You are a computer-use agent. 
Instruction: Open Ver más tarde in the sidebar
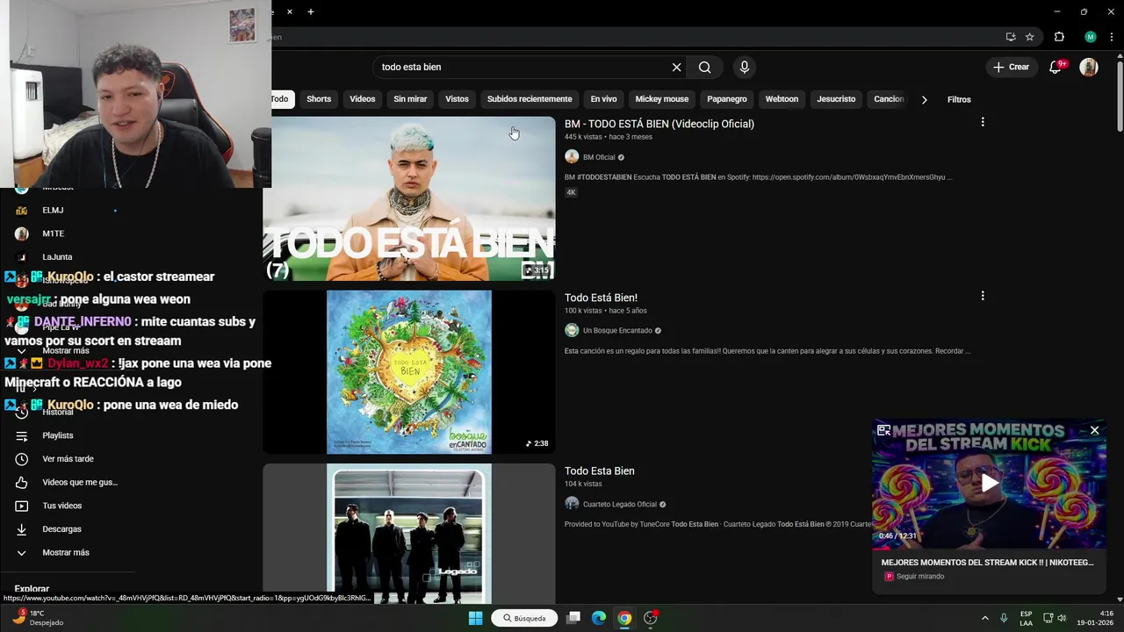coord(67,459)
